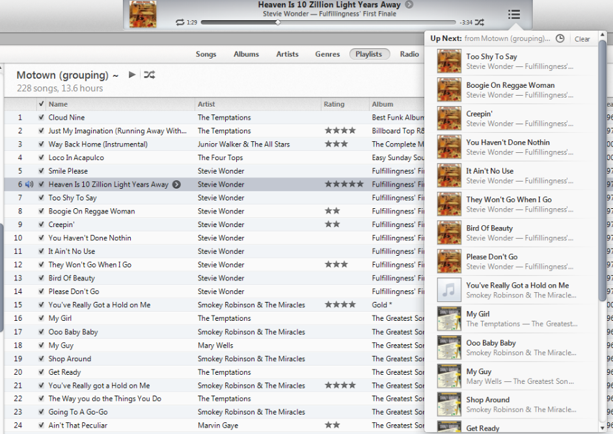This screenshot has width=613, height=434.
Task: Click Mary Wells artist cell
Action: pyautogui.click(x=215, y=346)
